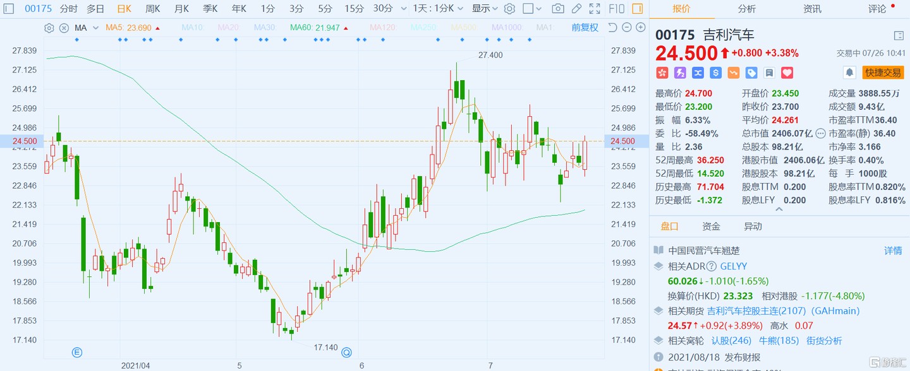Viewport: 910px width, 371px height.
Task: Open the 显示 display dropdown
Action: [x=485, y=9]
